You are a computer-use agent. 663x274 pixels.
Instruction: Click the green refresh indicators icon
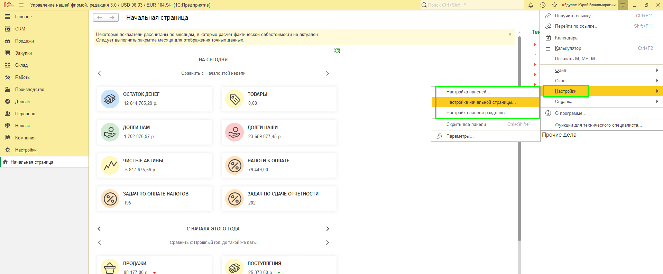pos(337,51)
